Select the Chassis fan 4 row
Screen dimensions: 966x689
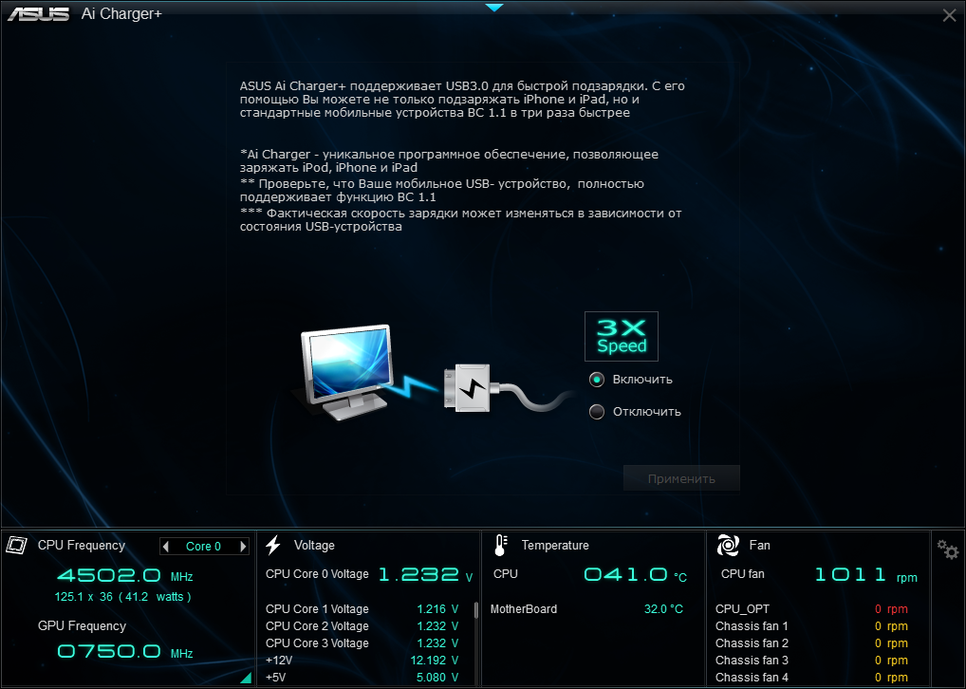(811, 678)
